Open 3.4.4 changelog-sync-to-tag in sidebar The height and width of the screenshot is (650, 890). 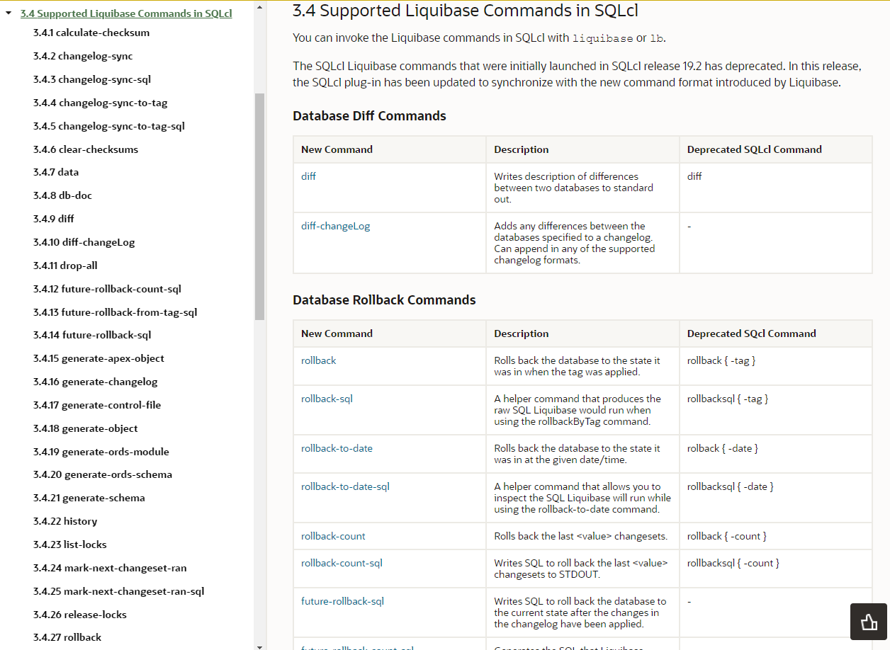tap(101, 103)
